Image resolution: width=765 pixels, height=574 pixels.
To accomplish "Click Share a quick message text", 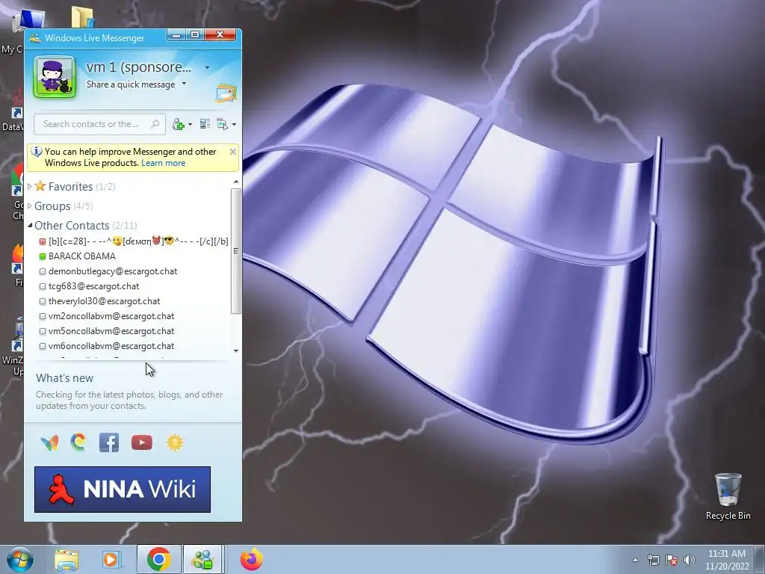I will click(131, 84).
